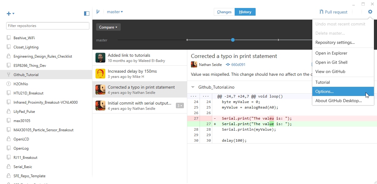Click the removed diff line with 'valeu'

click(x=282, y=118)
